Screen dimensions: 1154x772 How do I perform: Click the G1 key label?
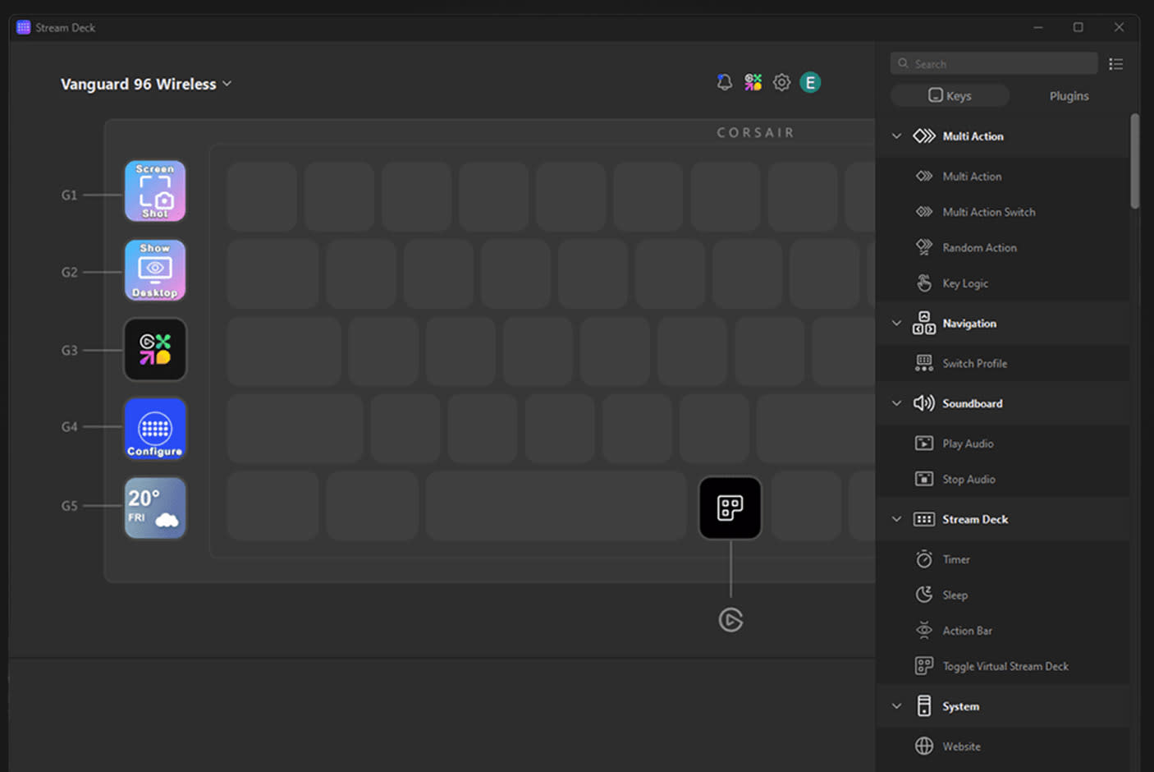point(70,195)
